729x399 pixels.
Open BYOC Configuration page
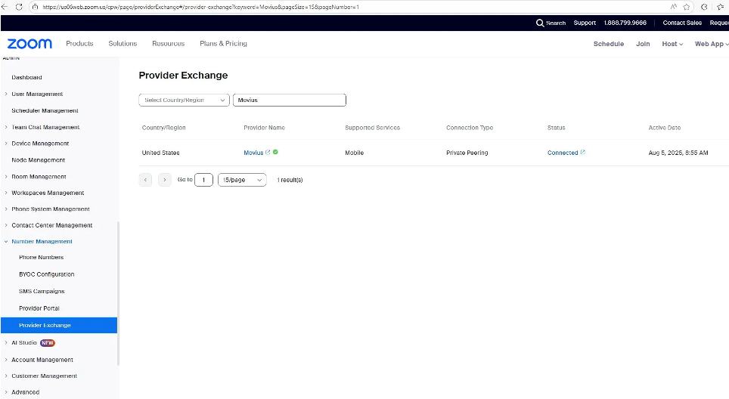(46, 274)
